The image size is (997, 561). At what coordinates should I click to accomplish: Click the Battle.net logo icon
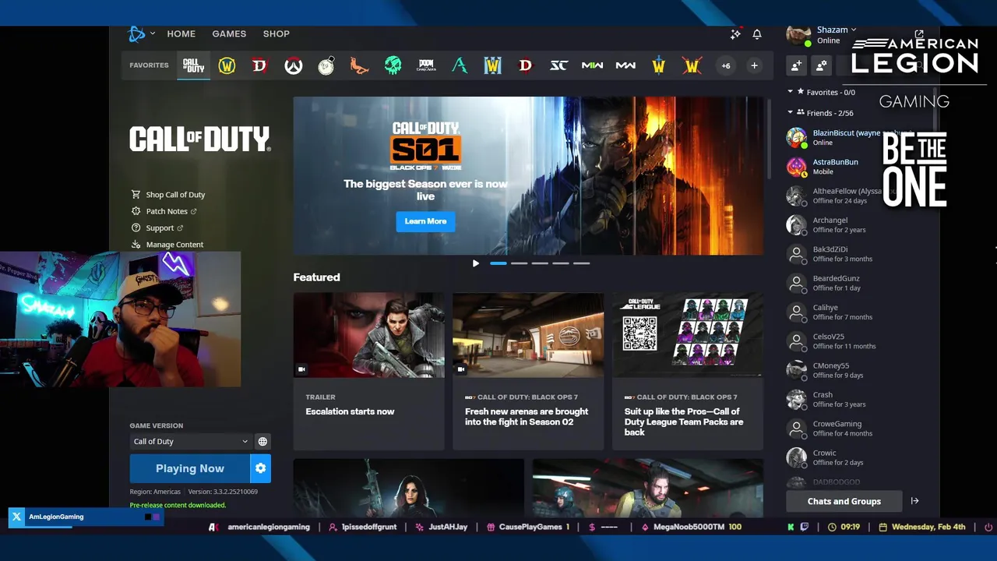point(137,34)
